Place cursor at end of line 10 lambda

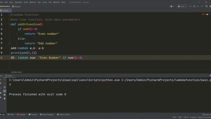coord(82,58)
